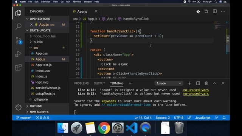Open editor More Actions menu
242x136 pixels.
[x=223, y=11]
